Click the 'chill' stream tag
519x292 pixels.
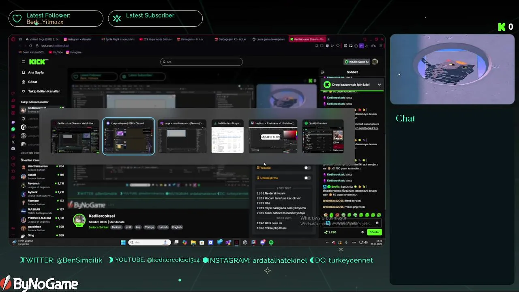[x=129, y=228]
